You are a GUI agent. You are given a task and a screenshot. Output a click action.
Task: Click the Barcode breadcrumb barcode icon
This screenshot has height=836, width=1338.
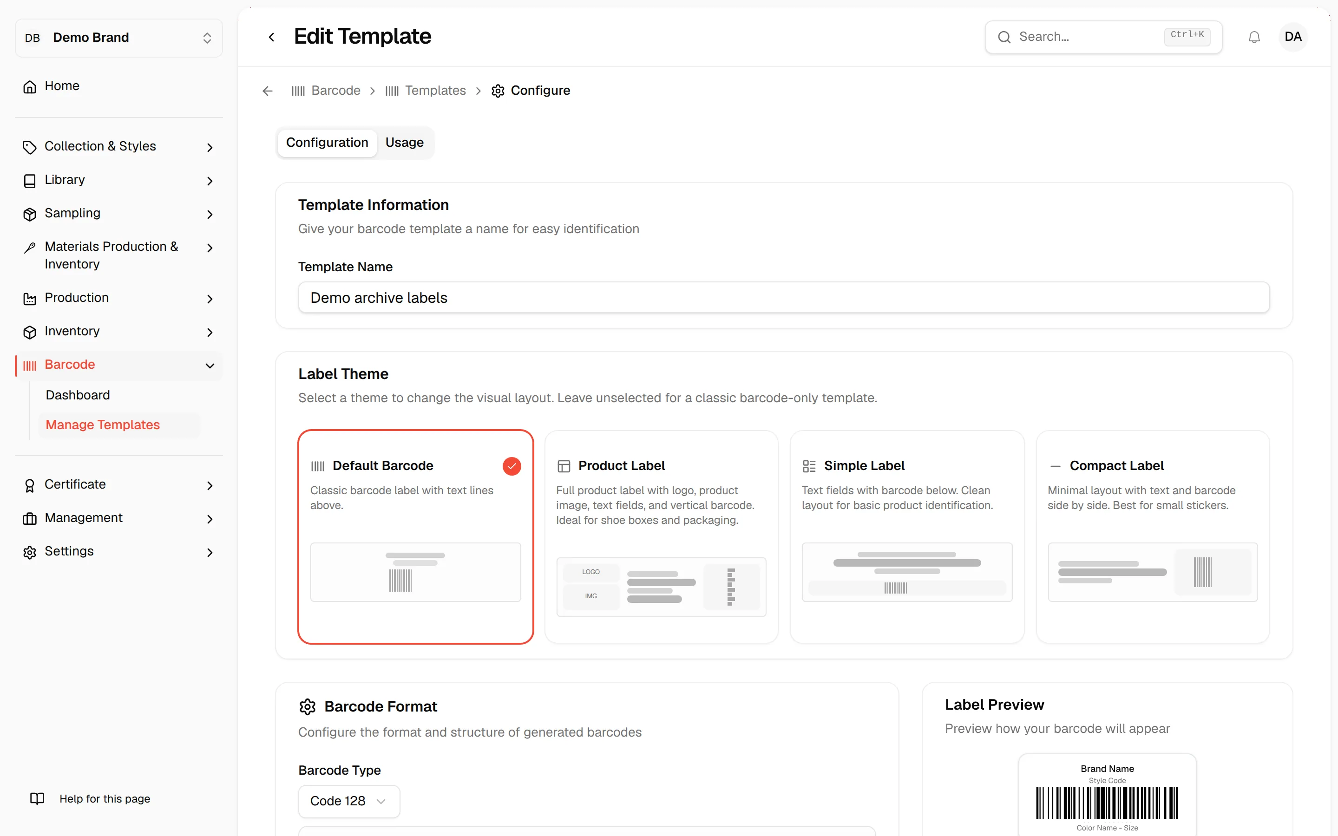click(x=298, y=91)
